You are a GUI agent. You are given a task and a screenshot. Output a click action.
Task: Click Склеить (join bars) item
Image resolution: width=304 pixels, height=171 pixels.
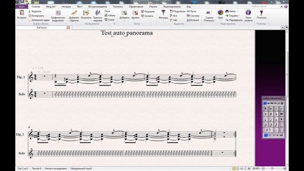click(x=147, y=16)
